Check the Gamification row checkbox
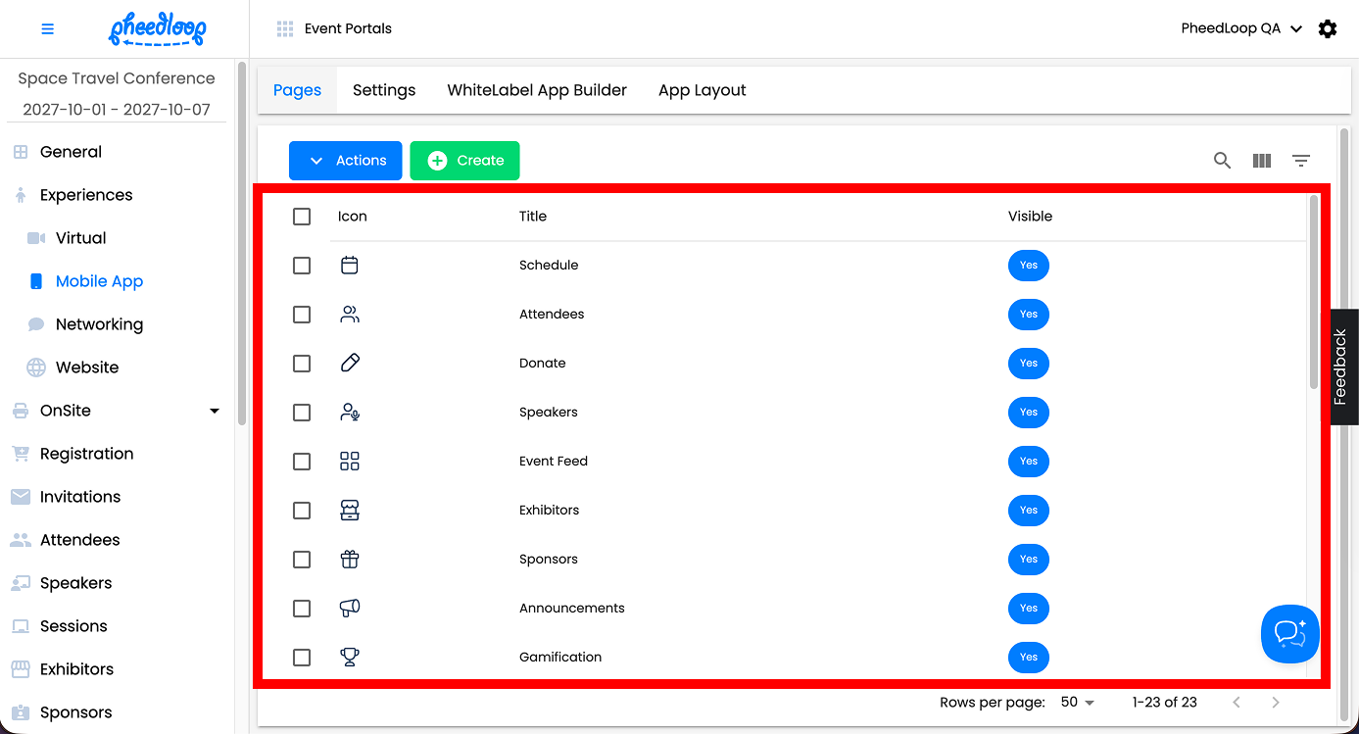Image resolution: width=1359 pixels, height=734 pixels. 302,658
